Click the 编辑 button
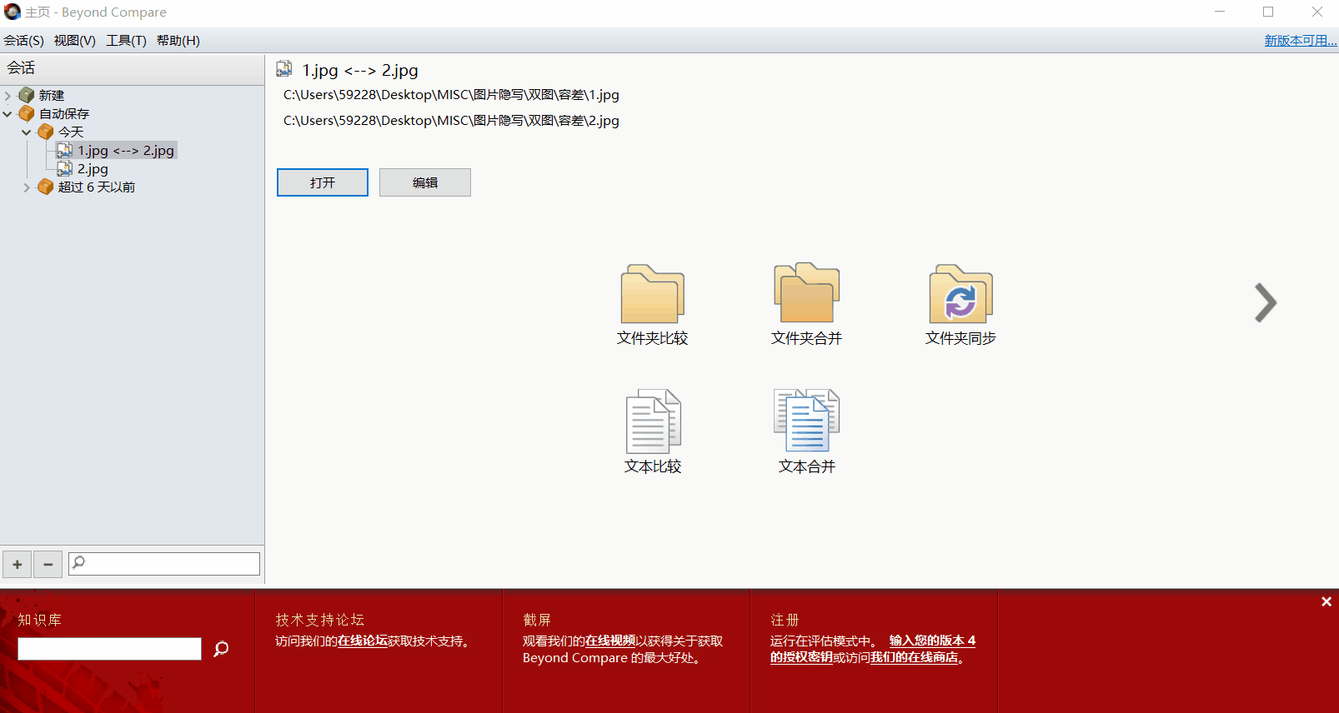Viewport: 1339px width, 713px height. 425,182
